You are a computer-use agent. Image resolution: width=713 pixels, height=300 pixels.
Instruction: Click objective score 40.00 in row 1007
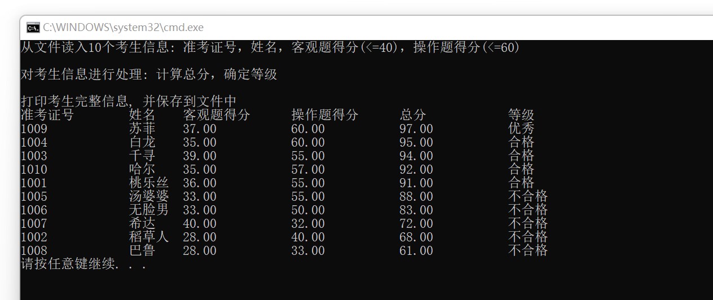200,224
